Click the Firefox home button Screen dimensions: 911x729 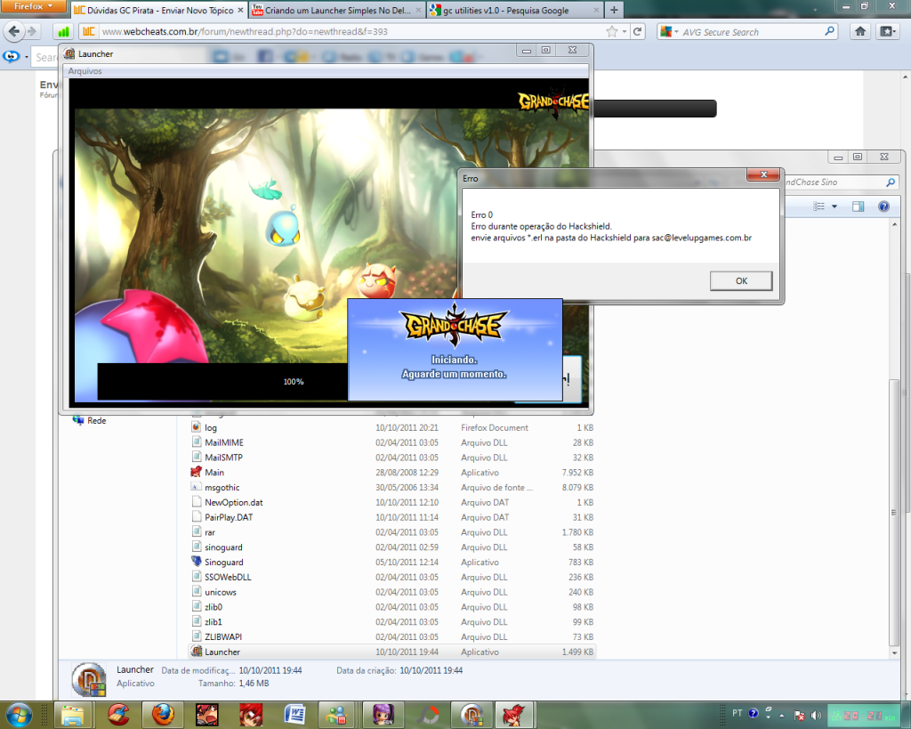pyautogui.click(x=860, y=31)
